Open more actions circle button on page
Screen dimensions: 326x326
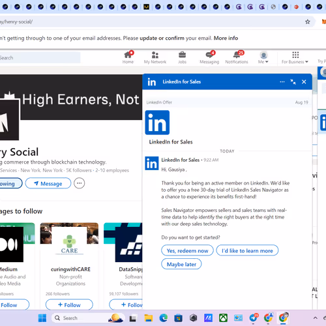tap(80, 183)
